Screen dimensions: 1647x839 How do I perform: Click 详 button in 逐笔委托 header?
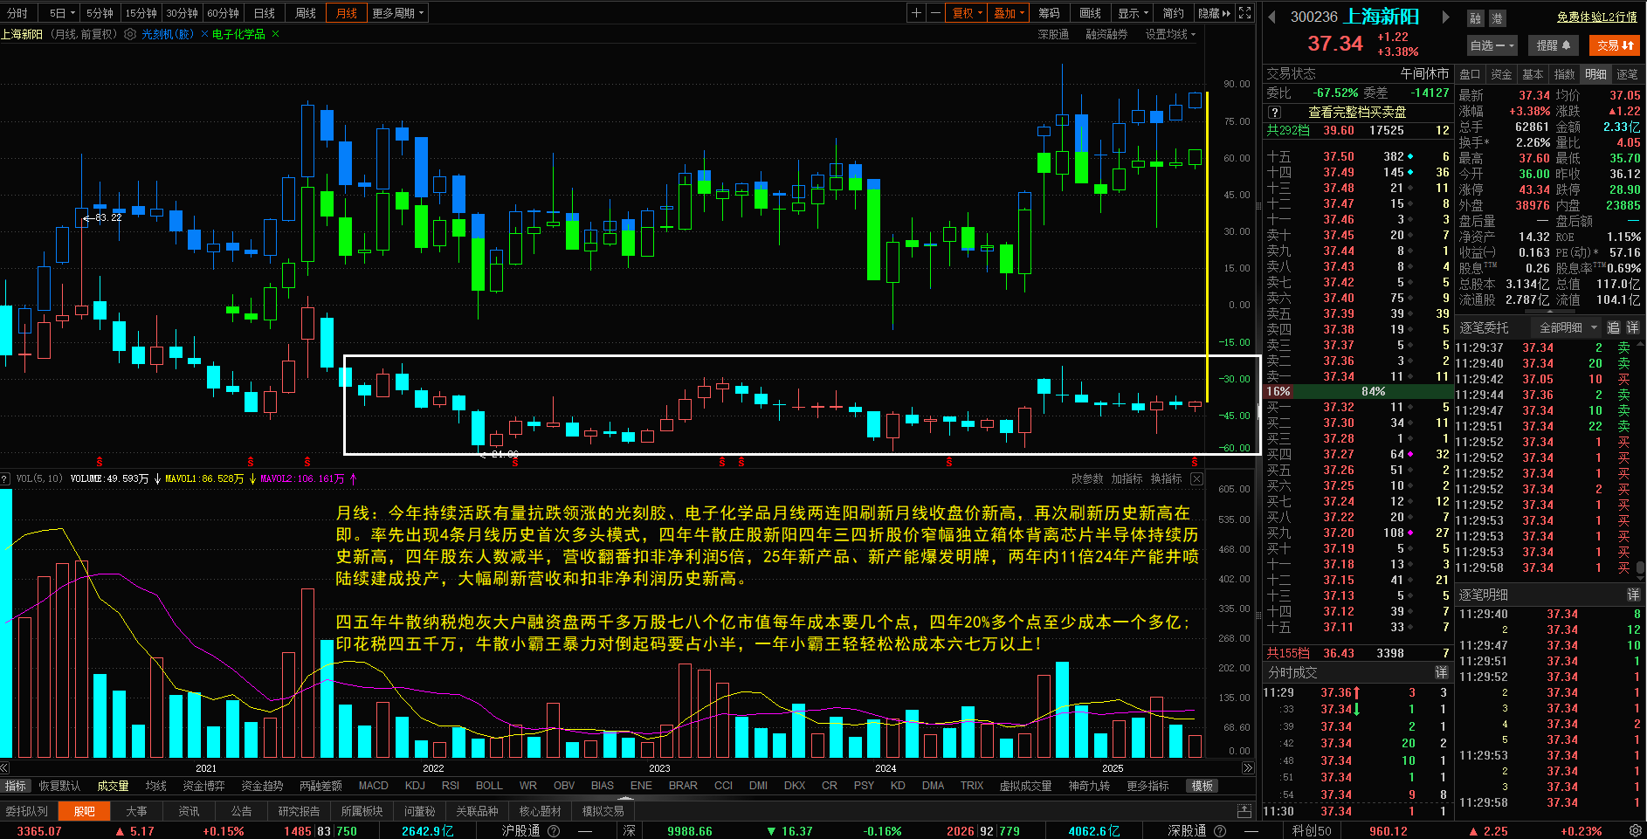coord(1632,327)
